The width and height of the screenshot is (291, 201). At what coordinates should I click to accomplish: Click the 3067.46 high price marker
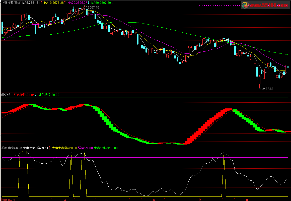point(94,8)
